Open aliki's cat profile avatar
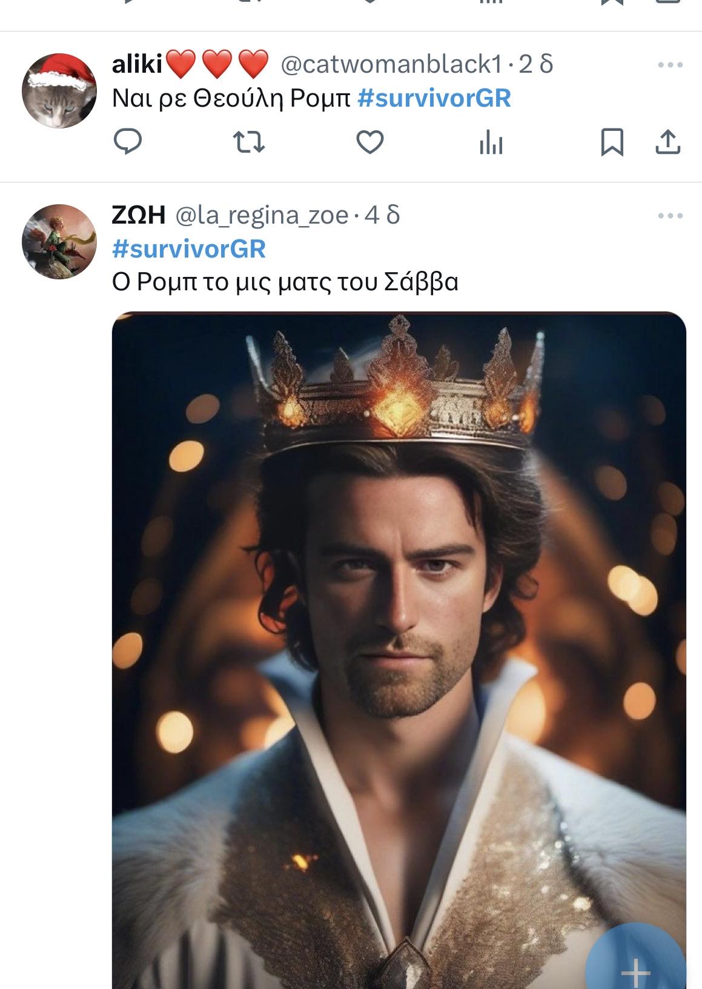 [59, 91]
